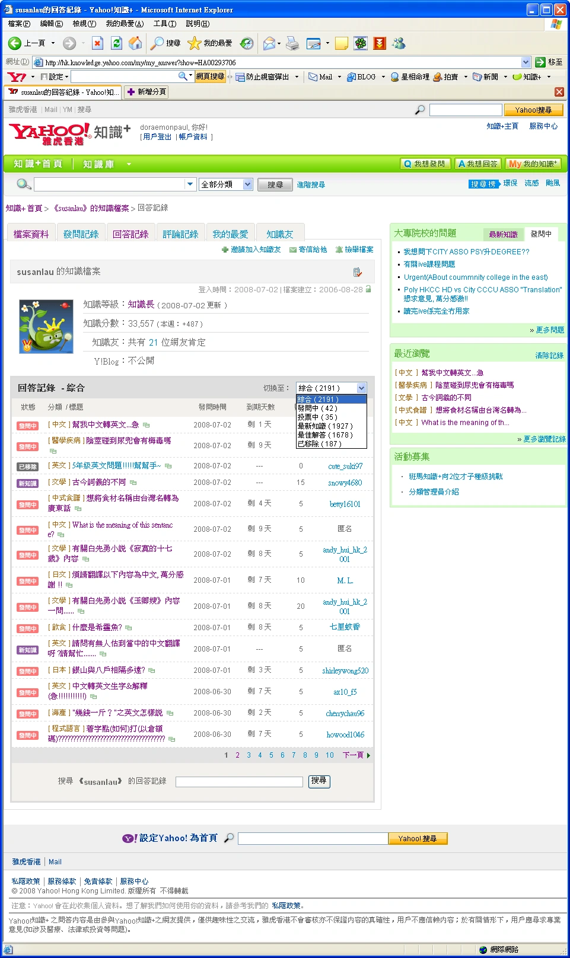This screenshot has height=958, width=570.
Task: Open Yahoo toolbar Mail button
Action: pos(320,77)
